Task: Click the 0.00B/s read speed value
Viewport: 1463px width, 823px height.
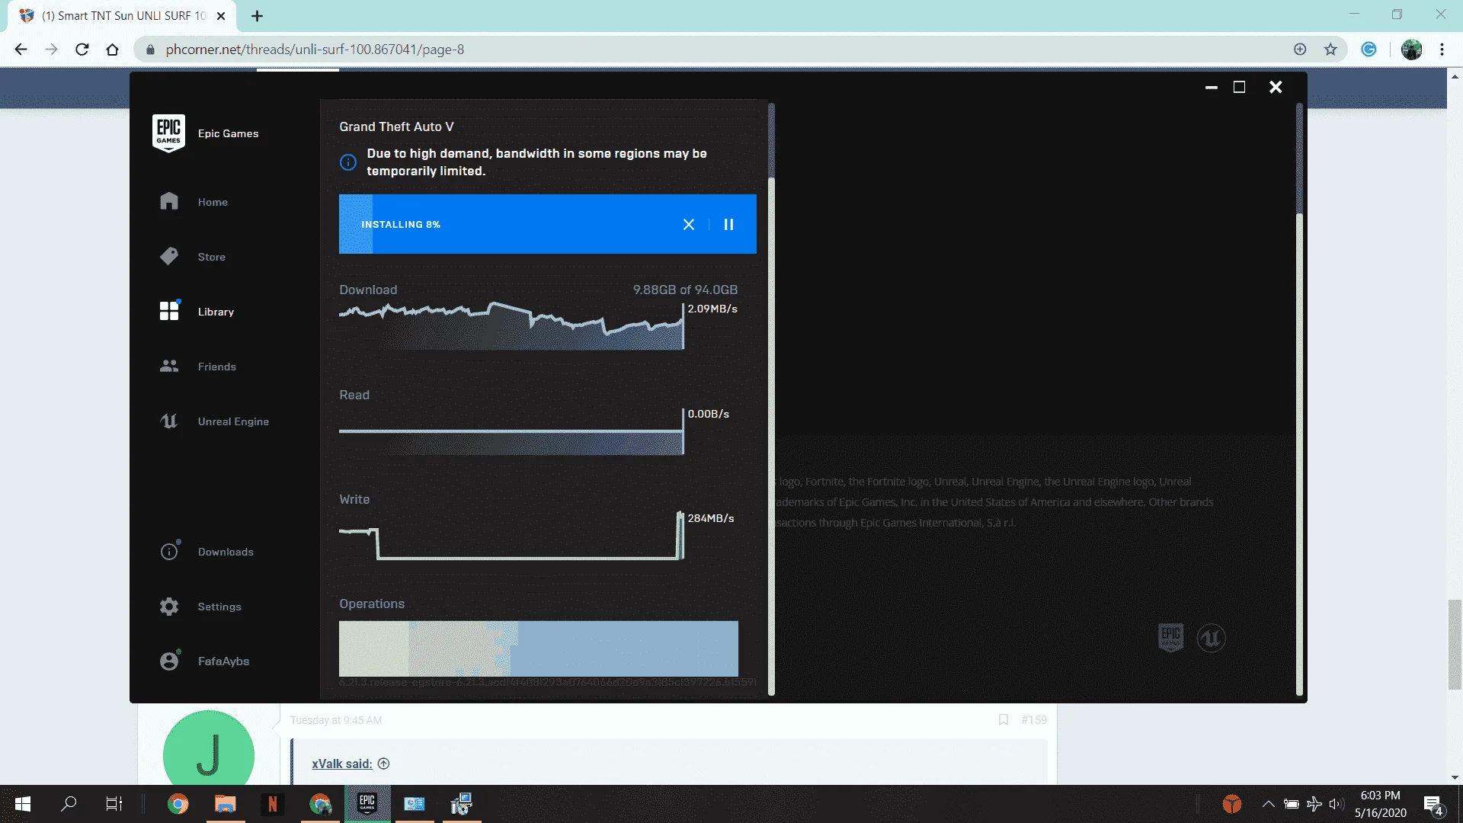Action: 709,414
